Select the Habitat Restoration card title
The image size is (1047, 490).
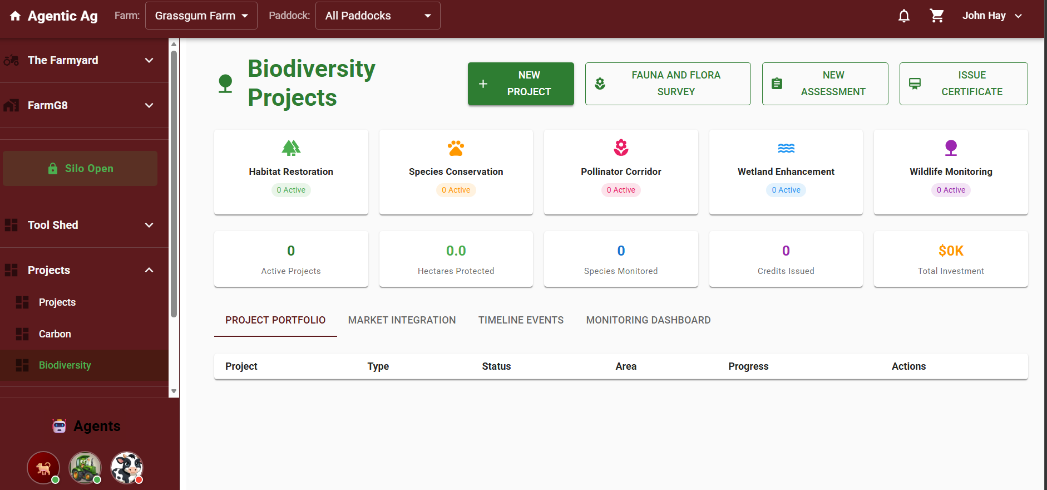click(291, 171)
